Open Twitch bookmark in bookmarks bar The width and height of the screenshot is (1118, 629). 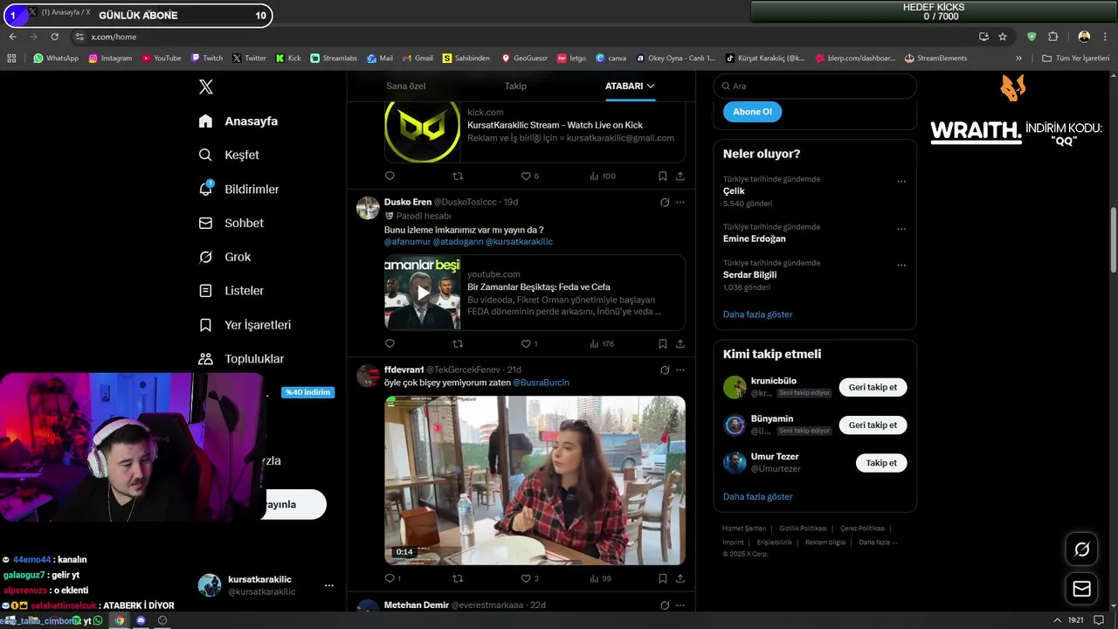(207, 59)
